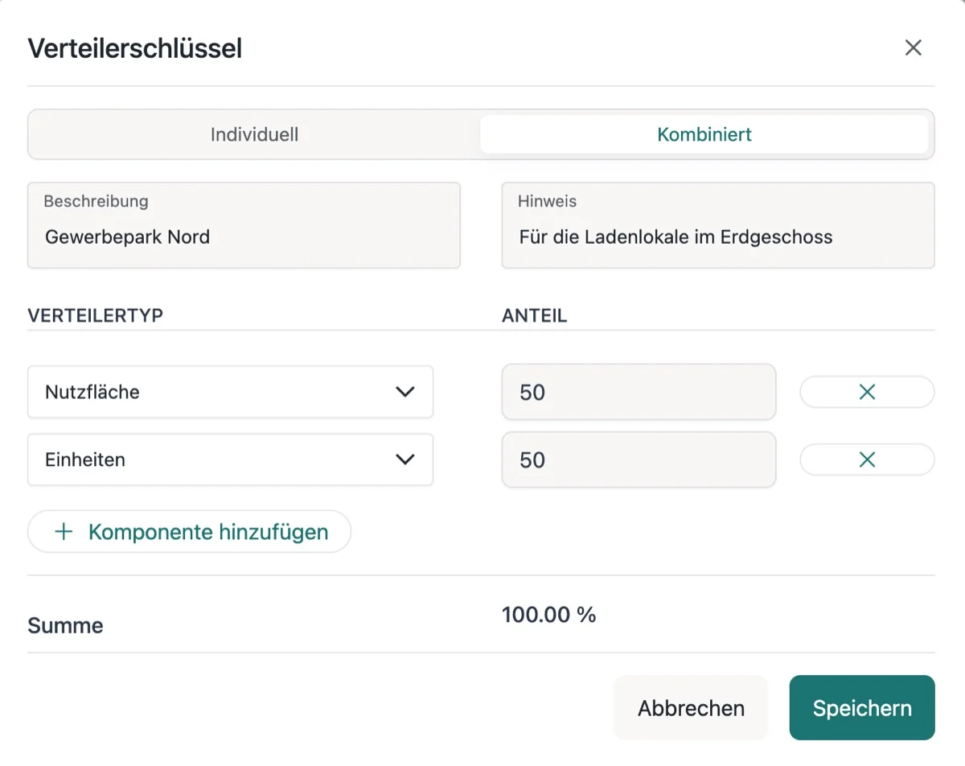Select the Kombiniert tab
This screenshot has width=965, height=766.
pyautogui.click(x=704, y=134)
